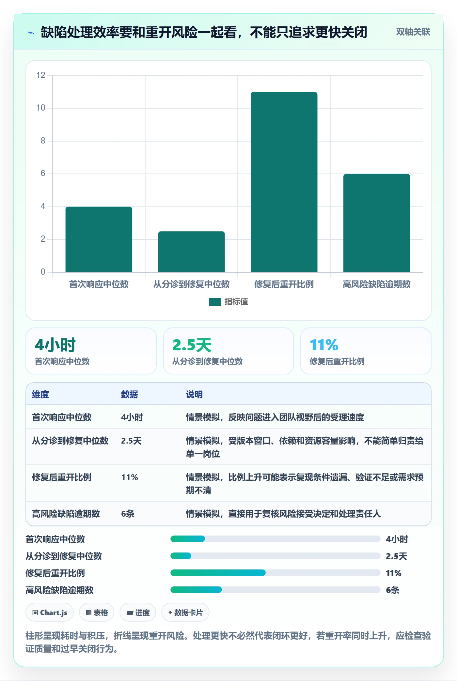
Task: Click the 6条 value in the table
Action: tap(128, 514)
